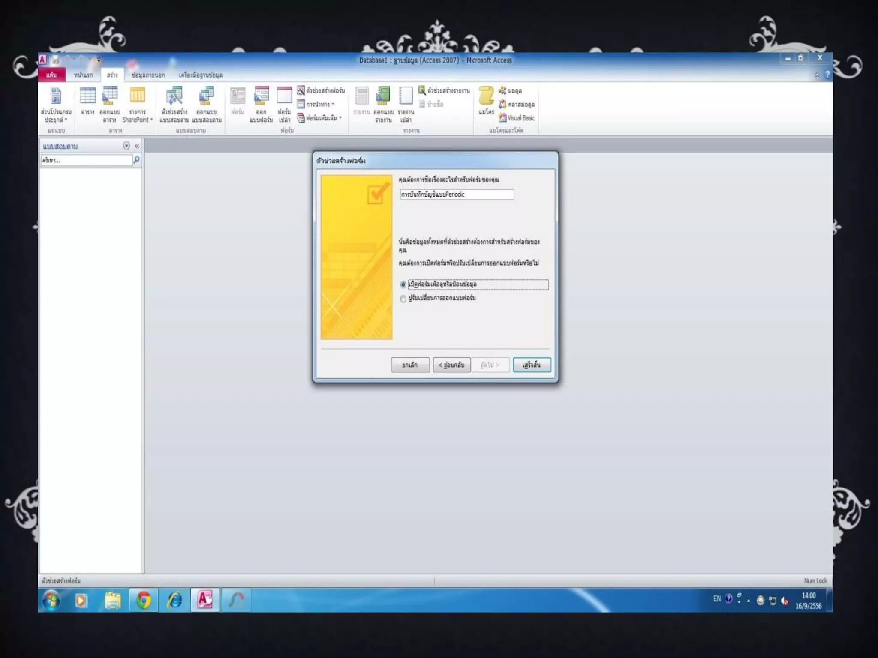Open Google Chrome from the taskbar
This screenshot has width=878, height=658.
[144, 600]
